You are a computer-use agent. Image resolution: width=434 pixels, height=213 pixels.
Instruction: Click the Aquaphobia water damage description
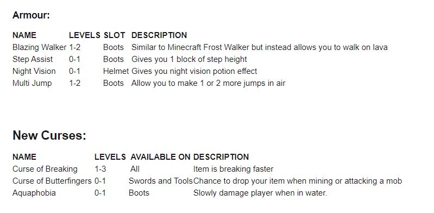point(260,193)
